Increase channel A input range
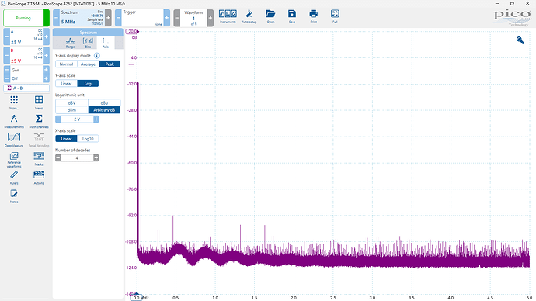536x301 pixels. coord(46,36)
